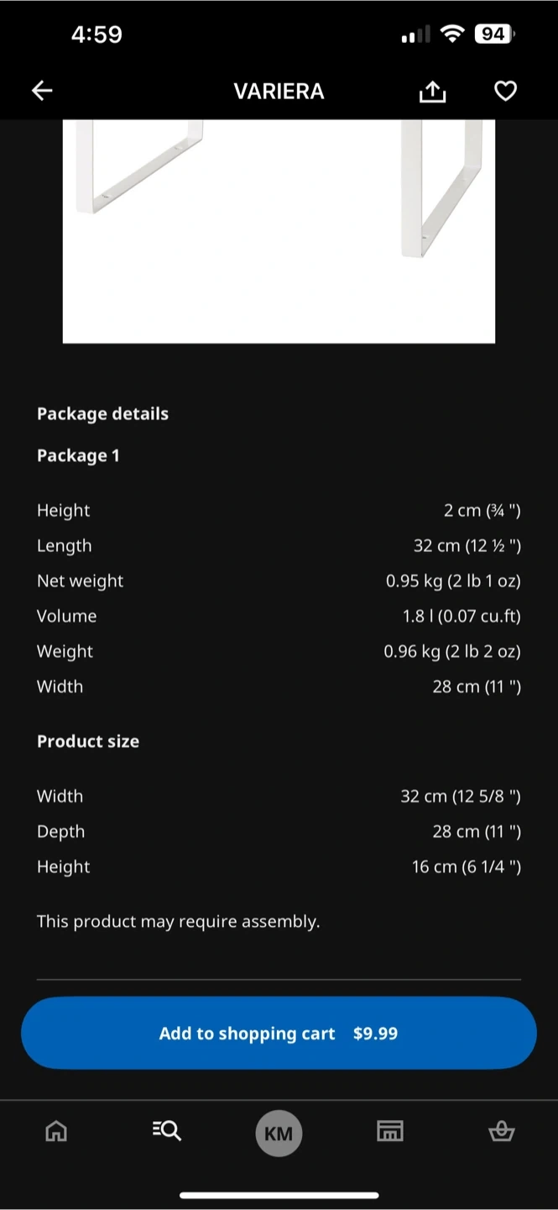Image resolution: width=558 pixels, height=1210 pixels.
Task: Tap the share icon
Action: point(432,91)
